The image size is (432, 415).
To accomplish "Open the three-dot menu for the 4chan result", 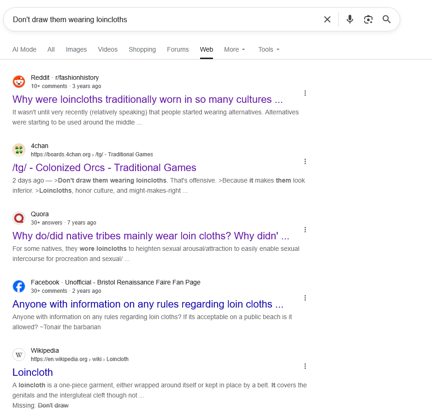I will click(x=305, y=161).
